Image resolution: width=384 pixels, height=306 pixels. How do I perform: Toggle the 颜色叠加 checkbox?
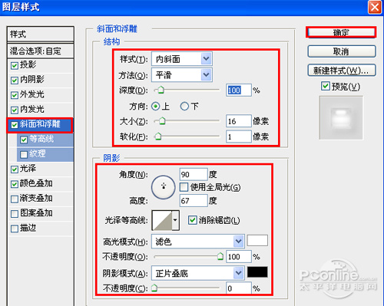(14, 184)
